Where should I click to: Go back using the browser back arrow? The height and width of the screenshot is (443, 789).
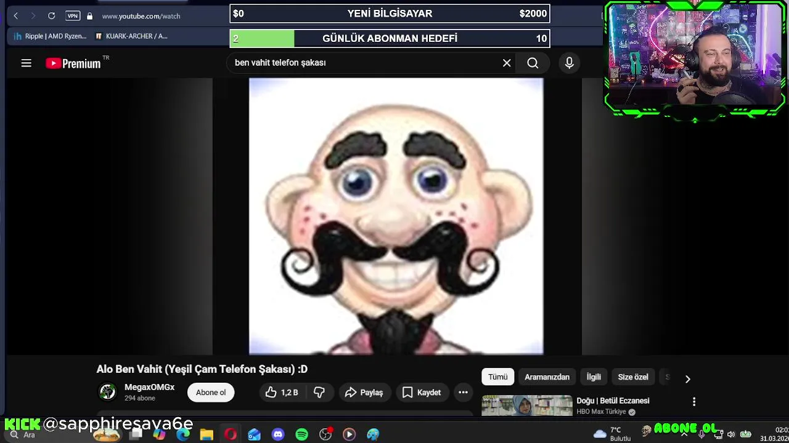pos(16,16)
